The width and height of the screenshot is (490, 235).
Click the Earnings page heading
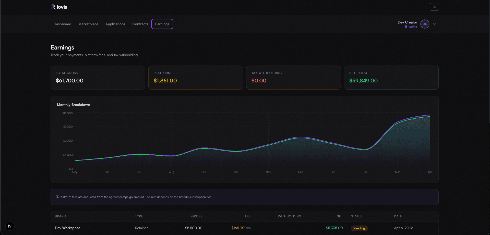62,47
